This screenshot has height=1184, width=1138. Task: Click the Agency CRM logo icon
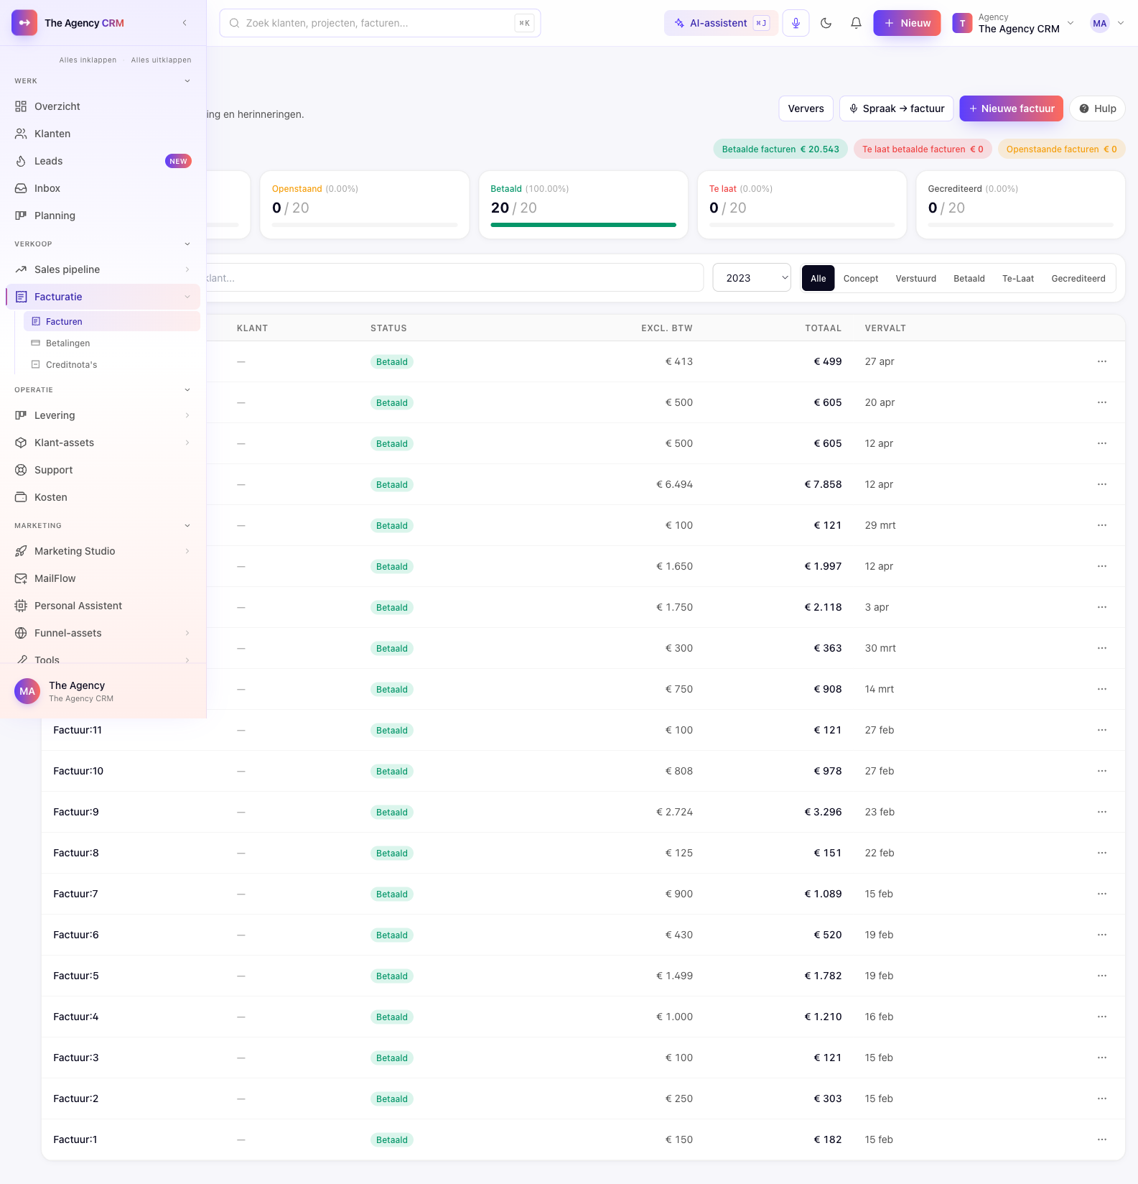click(x=24, y=23)
